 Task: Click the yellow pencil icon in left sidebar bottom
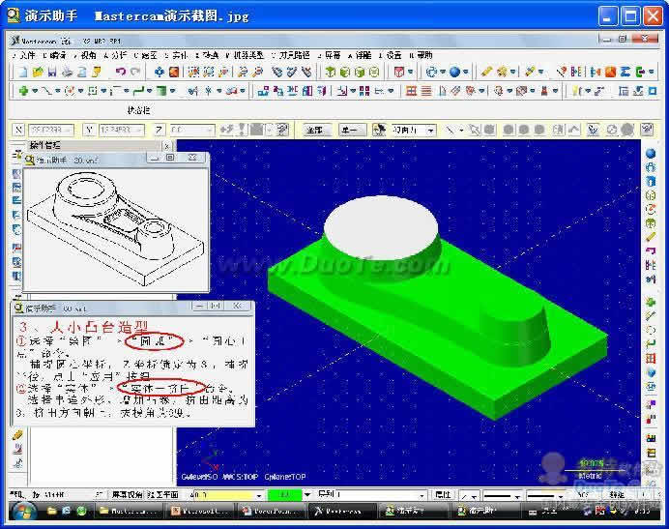coord(17,435)
